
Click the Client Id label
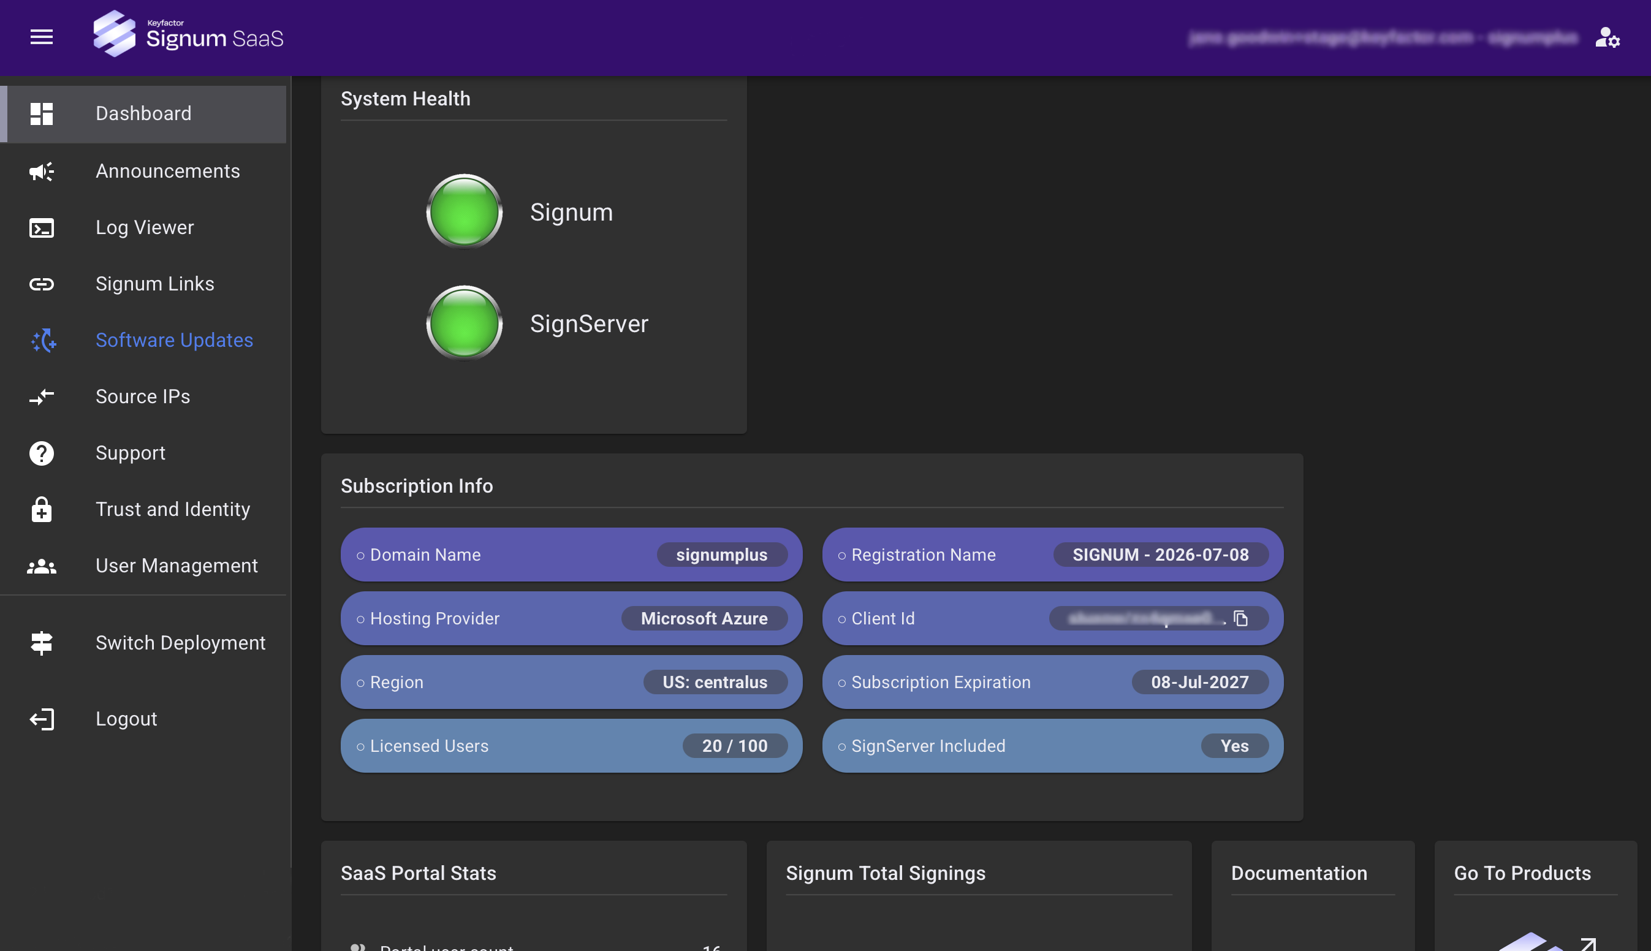pyautogui.click(x=883, y=618)
